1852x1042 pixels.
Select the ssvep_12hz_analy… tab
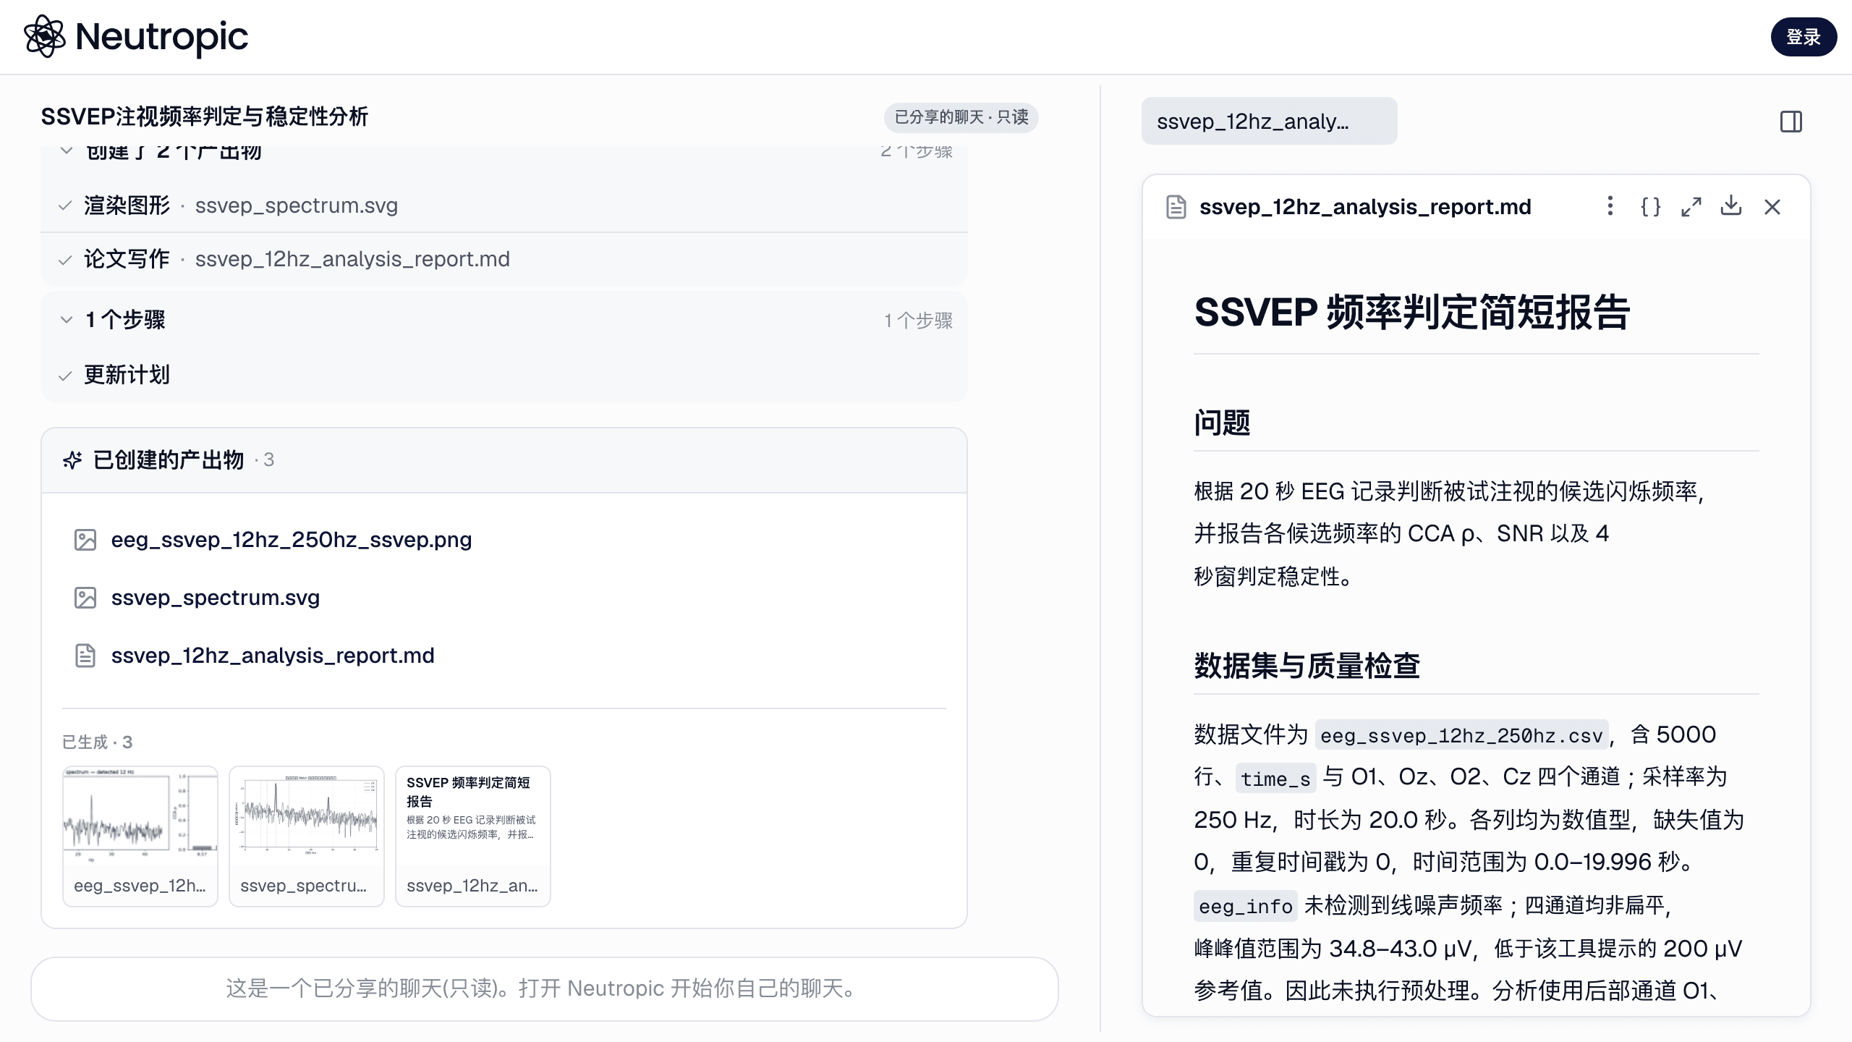click(x=1269, y=121)
